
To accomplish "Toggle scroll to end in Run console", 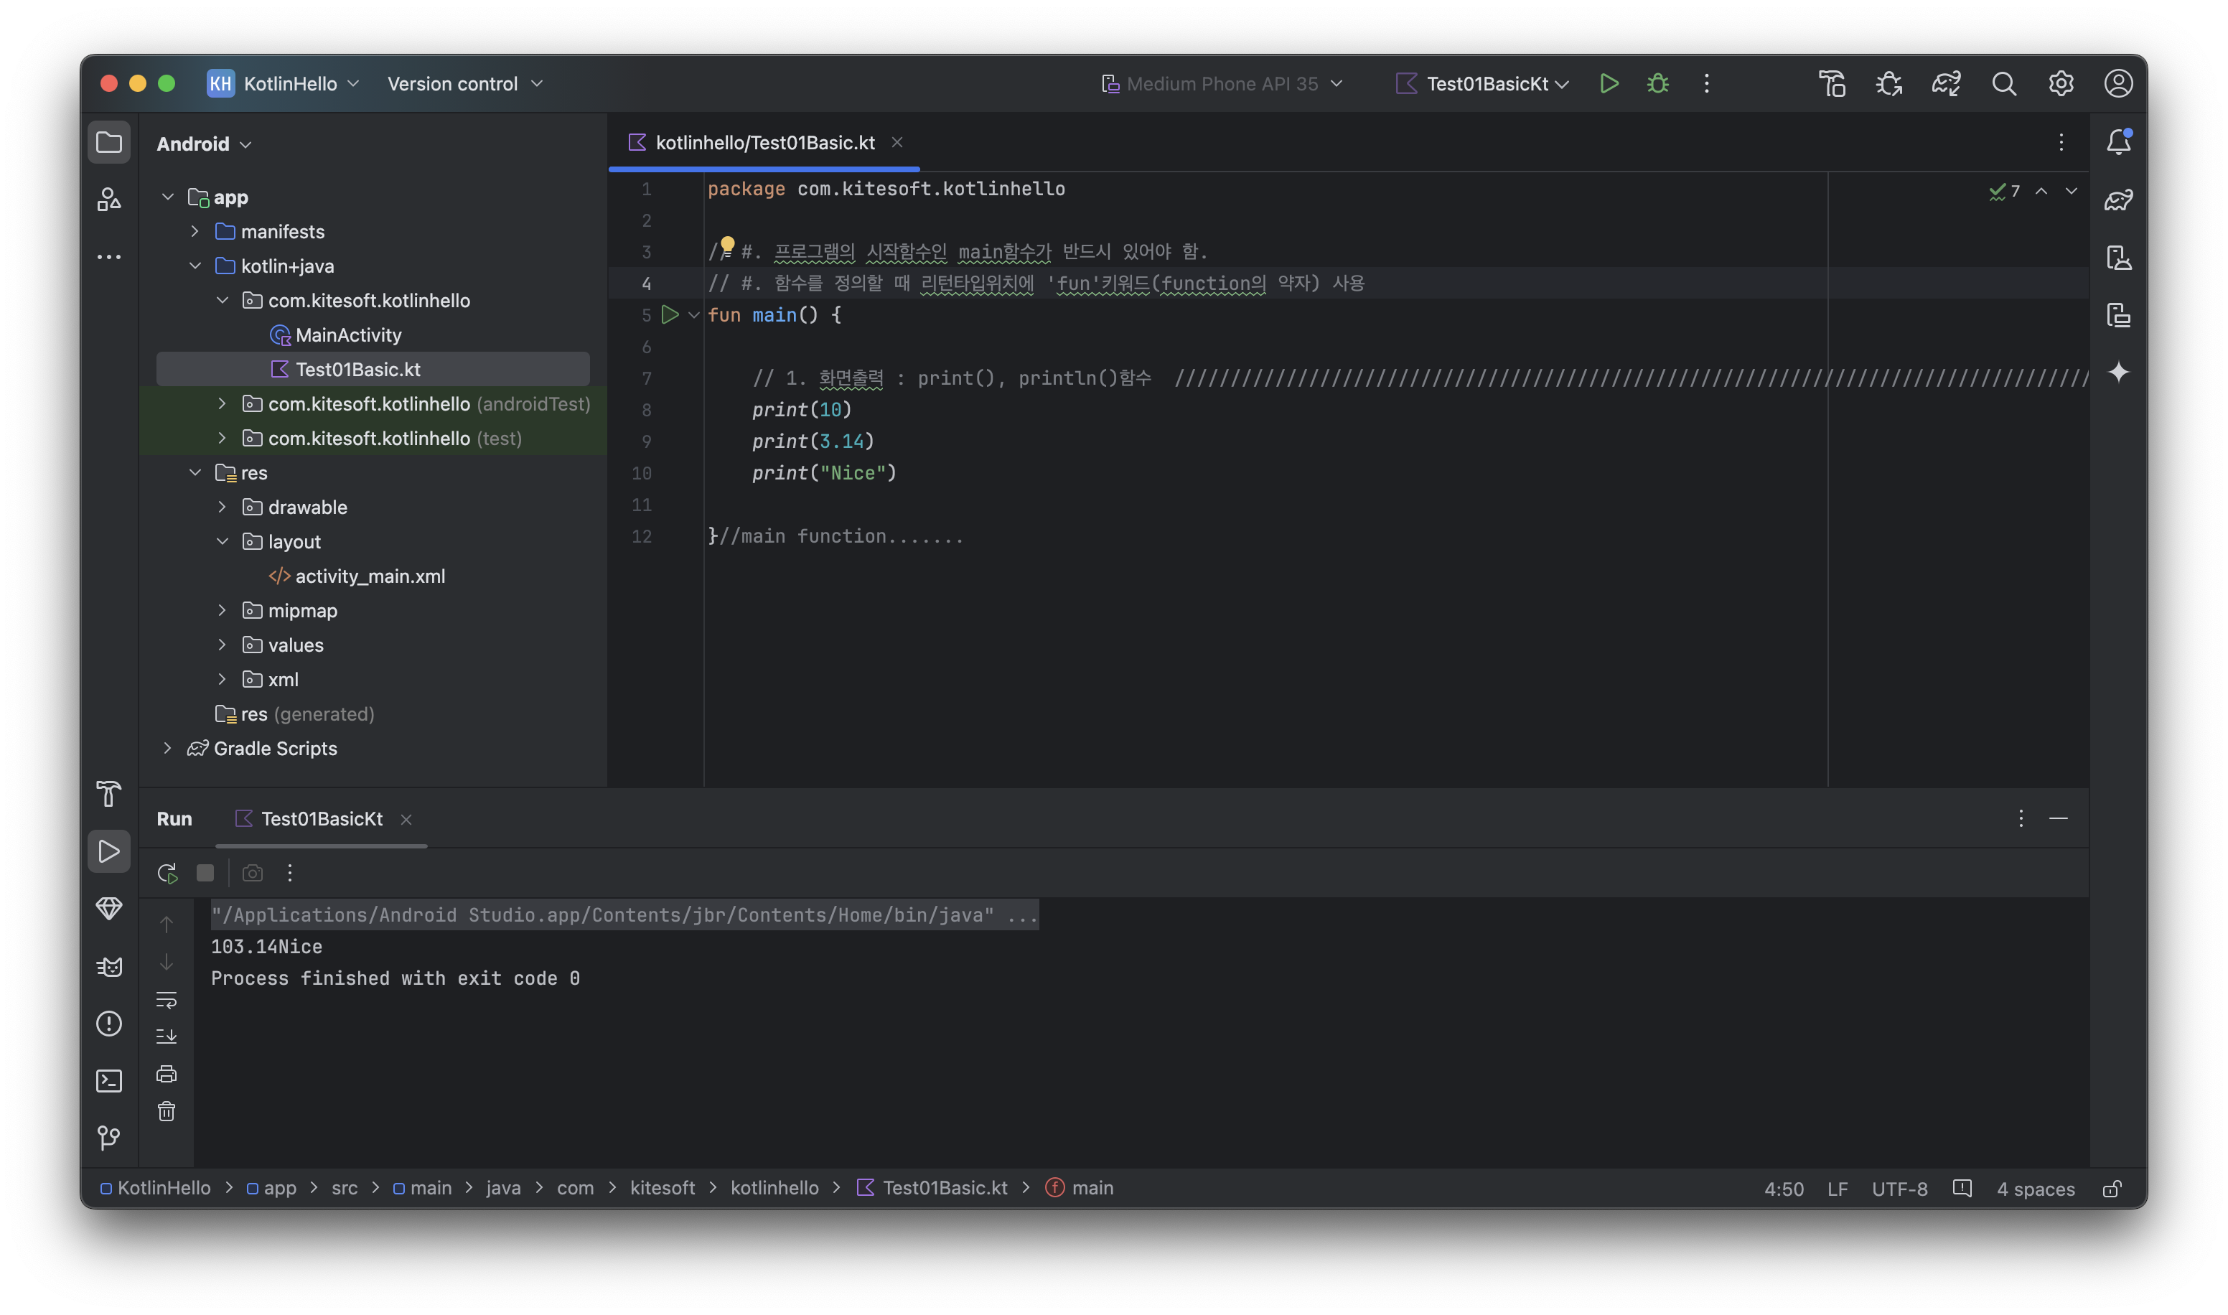I will click(167, 1036).
